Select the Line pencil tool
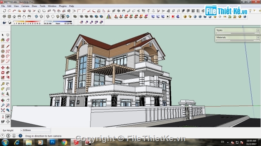The height and width of the screenshot is (146, 261). pyautogui.click(x=8, y=46)
